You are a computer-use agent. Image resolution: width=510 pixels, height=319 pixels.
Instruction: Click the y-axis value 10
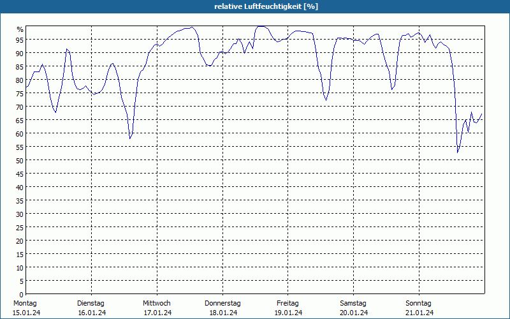[20, 267]
